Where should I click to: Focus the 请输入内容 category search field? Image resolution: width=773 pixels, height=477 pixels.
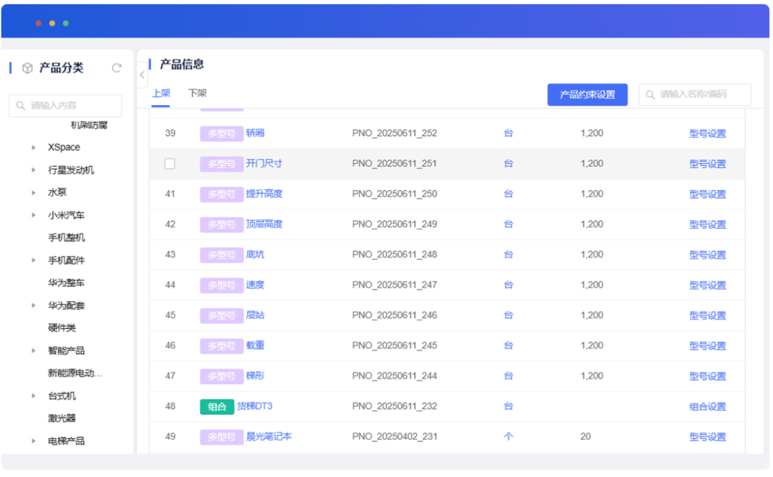[x=65, y=105]
